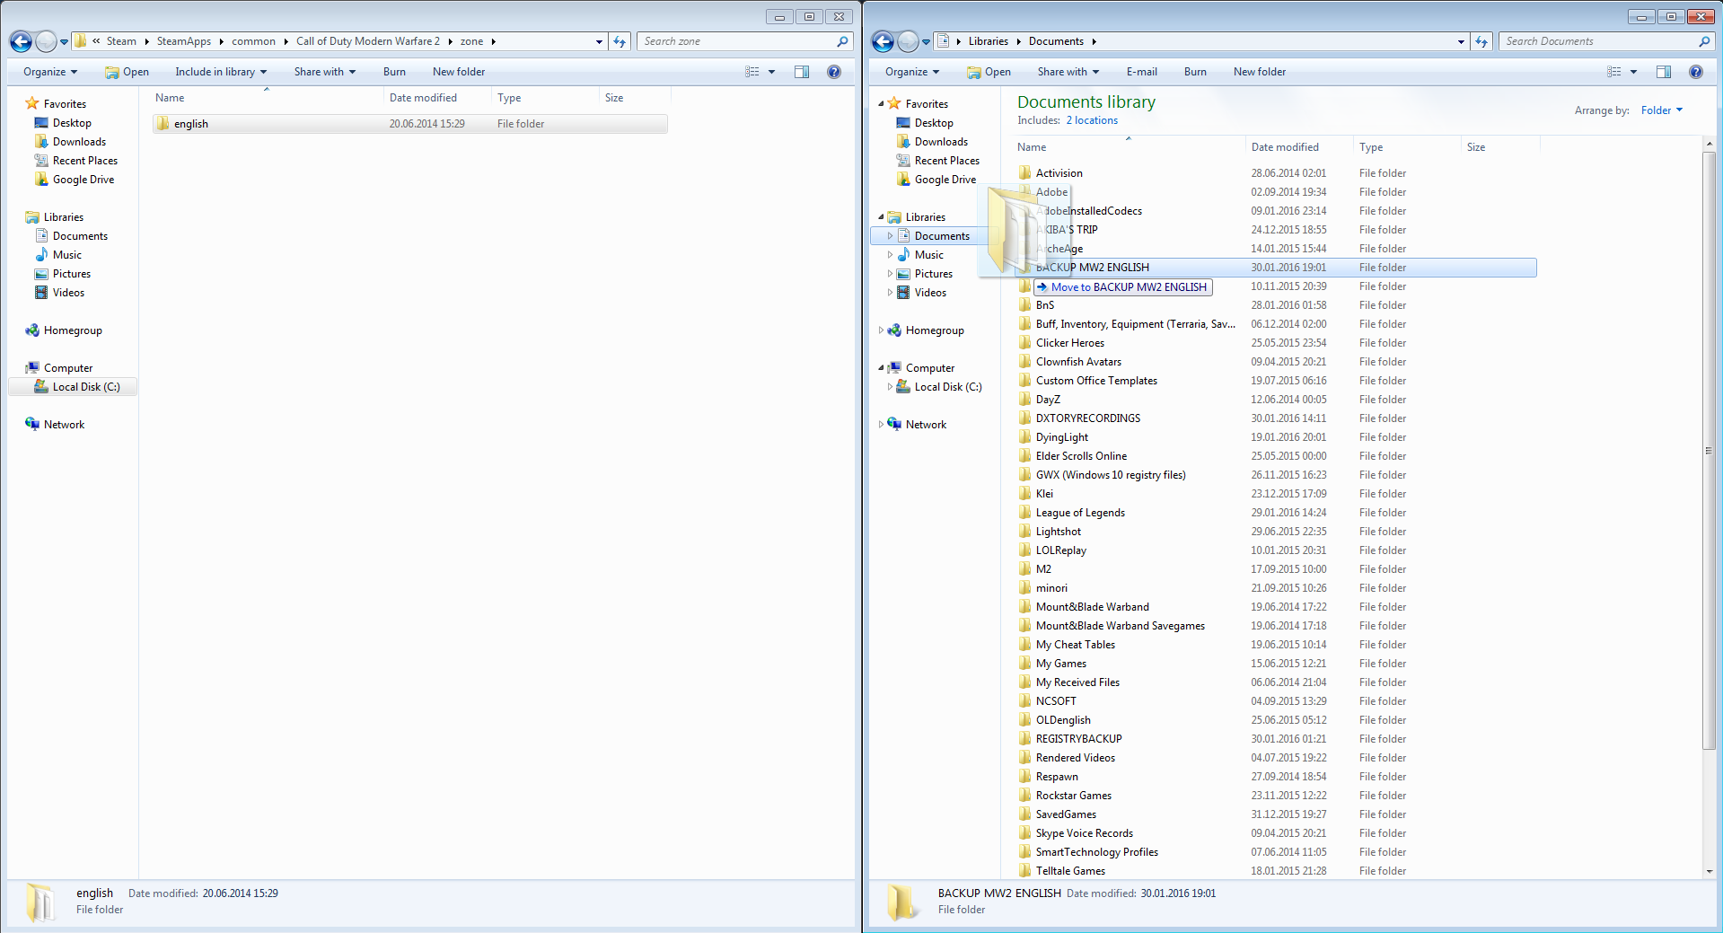Image resolution: width=1723 pixels, height=933 pixels.
Task: Click Network icon in Documents window sidebar
Action: click(x=894, y=425)
